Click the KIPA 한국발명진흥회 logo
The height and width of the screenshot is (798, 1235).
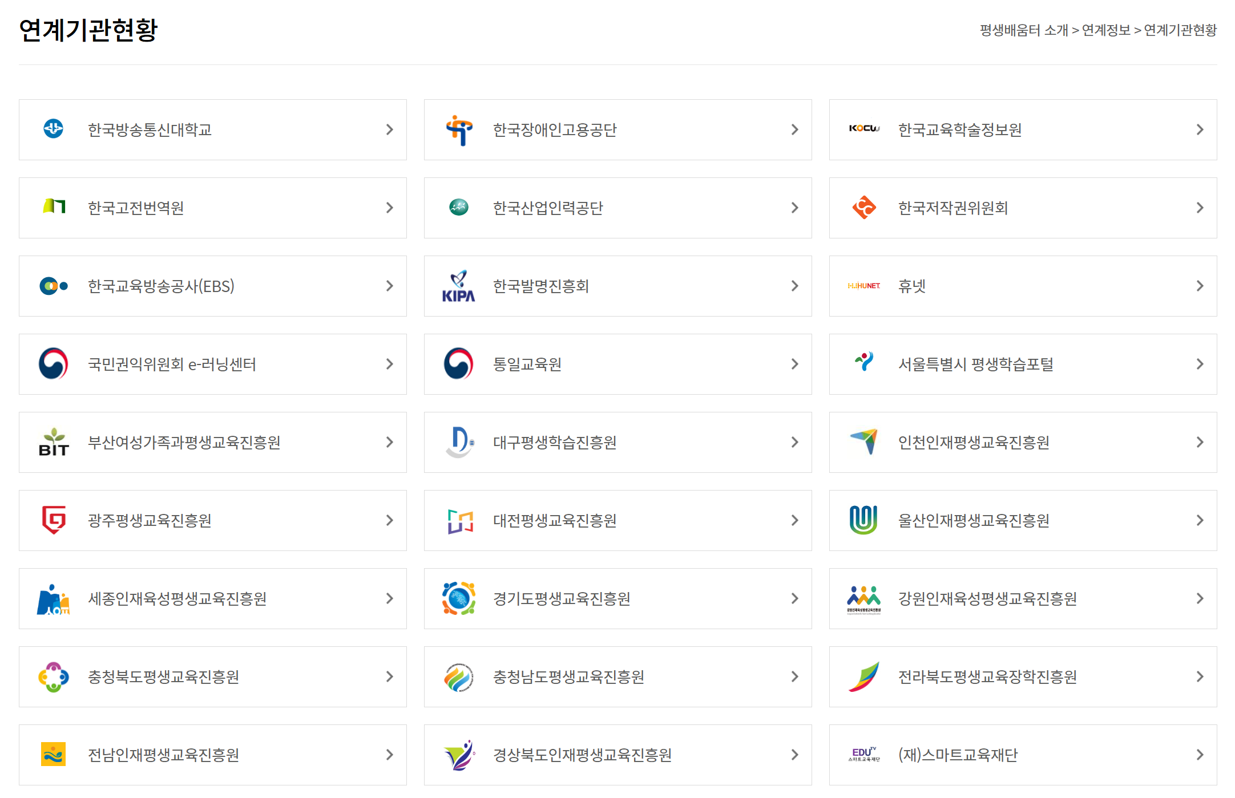(x=458, y=286)
